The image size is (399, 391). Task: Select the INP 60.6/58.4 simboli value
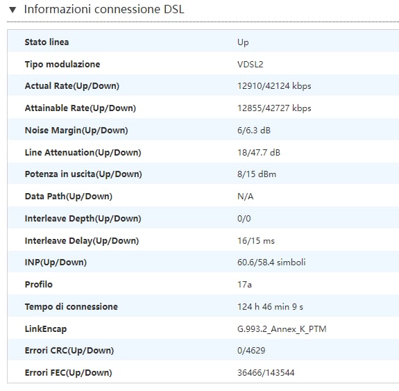pos(271,263)
